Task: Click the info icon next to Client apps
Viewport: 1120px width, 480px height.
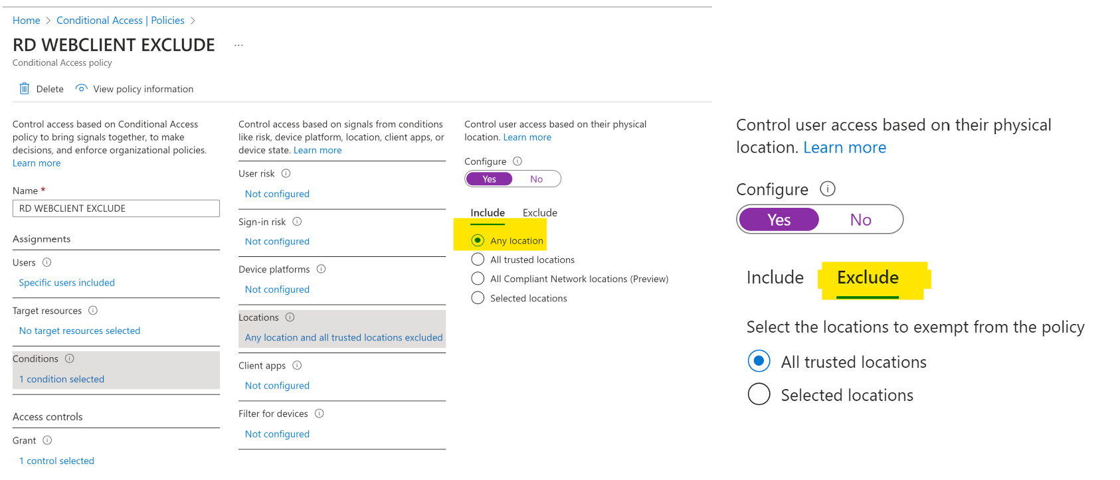Action: point(297,365)
